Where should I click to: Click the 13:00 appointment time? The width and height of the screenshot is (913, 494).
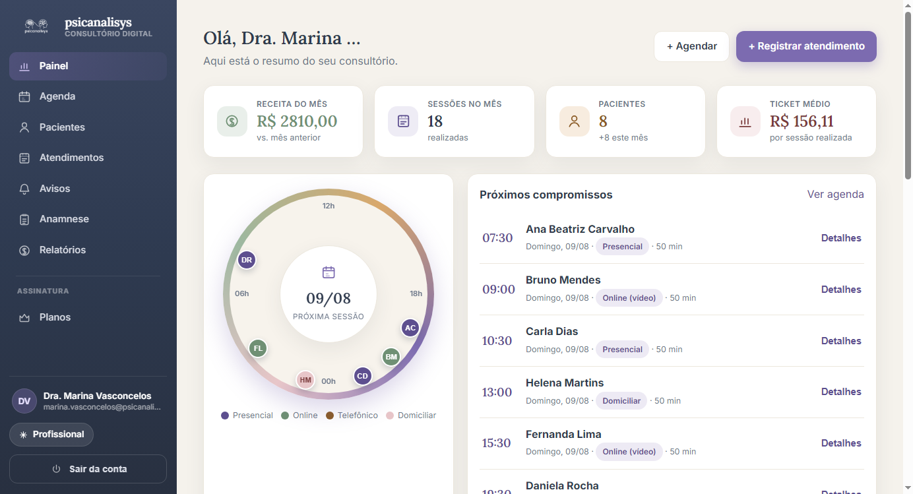(x=497, y=392)
